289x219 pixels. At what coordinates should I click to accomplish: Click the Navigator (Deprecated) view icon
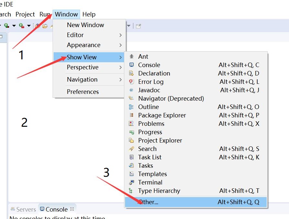tap(131, 98)
